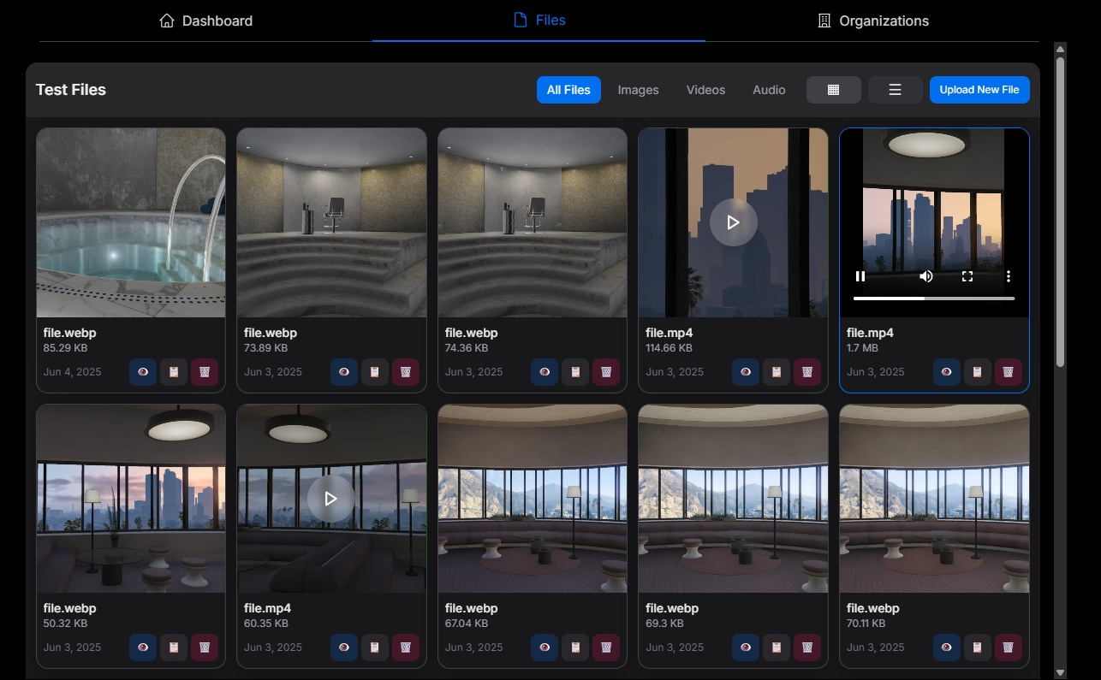This screenshot has height=680, width=1101.
Task: Delete the 114.66 KB video with trash icon
Action: (x=807, y=372)
